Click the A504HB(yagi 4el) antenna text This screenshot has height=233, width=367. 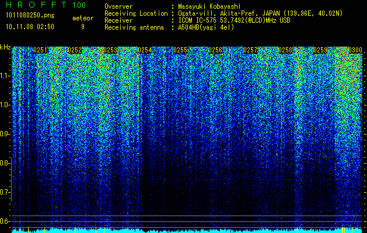coord(206,27)
